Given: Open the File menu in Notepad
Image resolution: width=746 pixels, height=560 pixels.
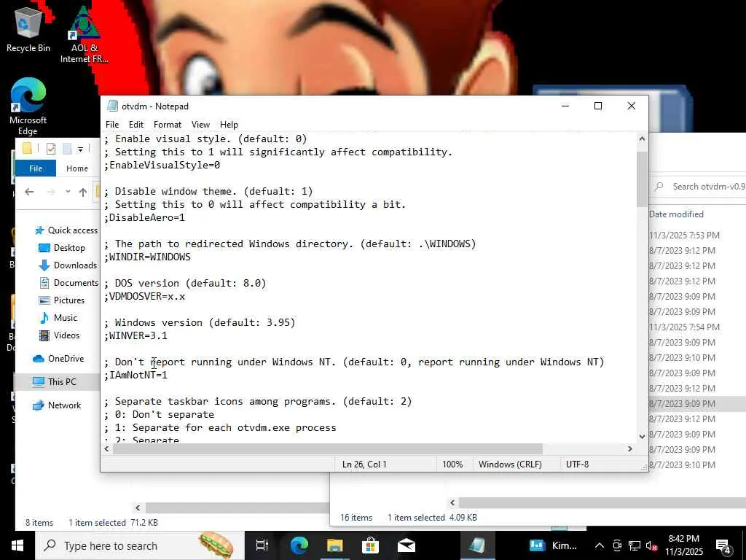Looking at the screenshot, I should [112, 124].
